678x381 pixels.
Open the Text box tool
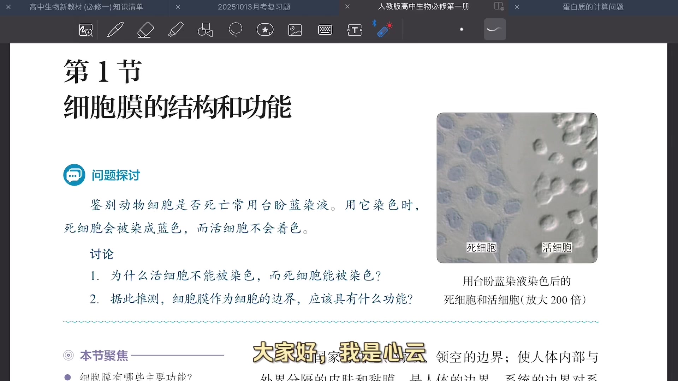pos(355,30)
